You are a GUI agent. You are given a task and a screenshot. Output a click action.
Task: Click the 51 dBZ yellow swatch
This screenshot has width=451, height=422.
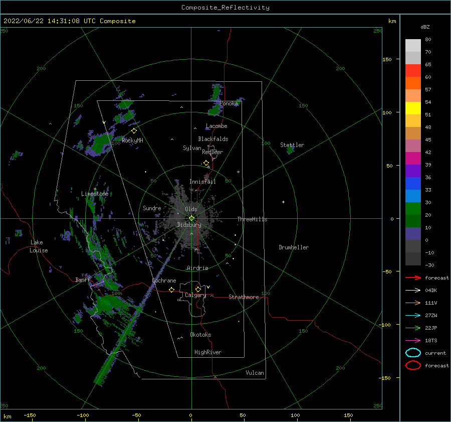(413, 108)
